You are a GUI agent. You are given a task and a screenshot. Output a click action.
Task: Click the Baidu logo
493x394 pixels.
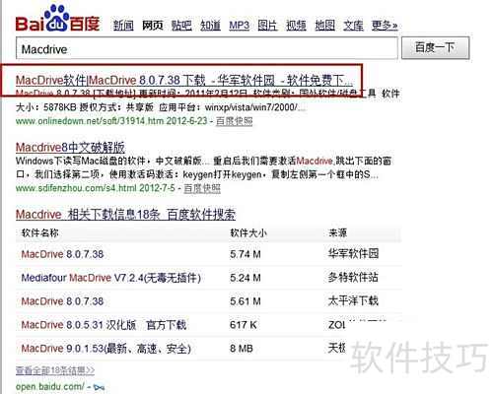pyautogui.click(x=57, y=19)
